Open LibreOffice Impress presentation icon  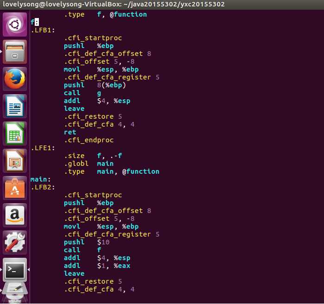click(x=15, y=161)
